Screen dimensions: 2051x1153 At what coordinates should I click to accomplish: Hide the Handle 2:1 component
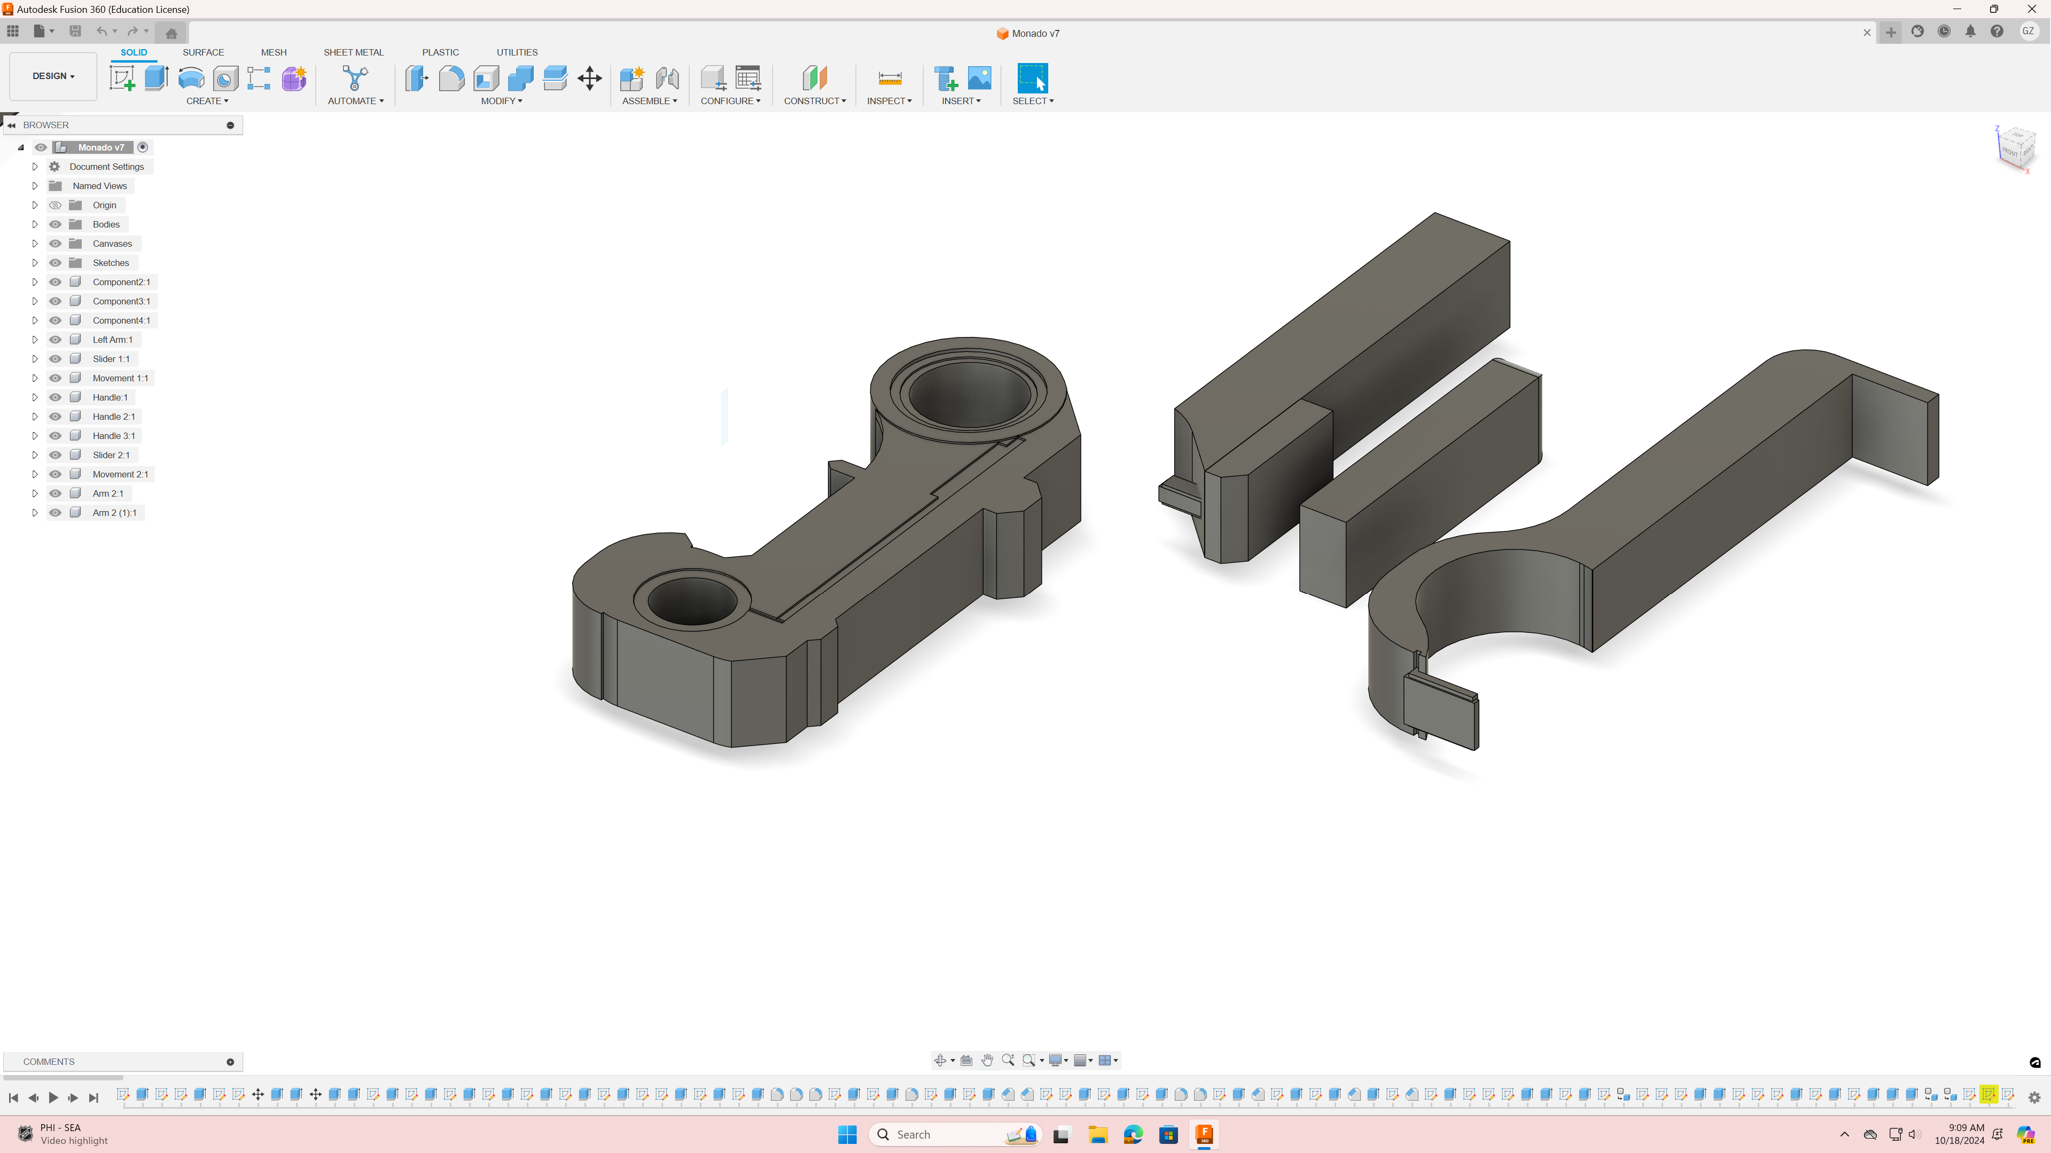[55, 416]
